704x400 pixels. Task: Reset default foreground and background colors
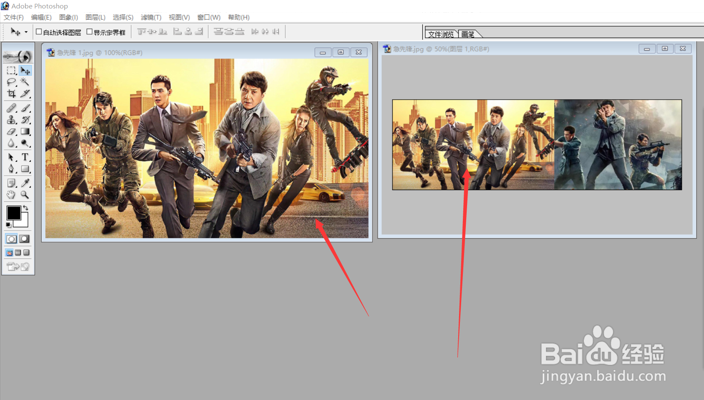coord(8,225)
